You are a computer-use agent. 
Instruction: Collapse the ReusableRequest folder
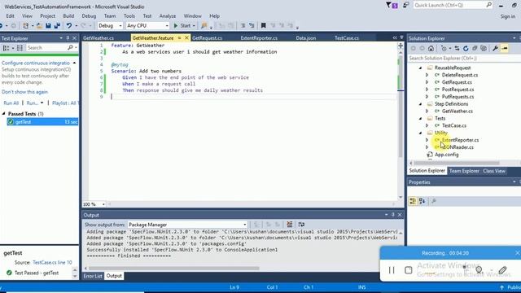coord(420,68)
